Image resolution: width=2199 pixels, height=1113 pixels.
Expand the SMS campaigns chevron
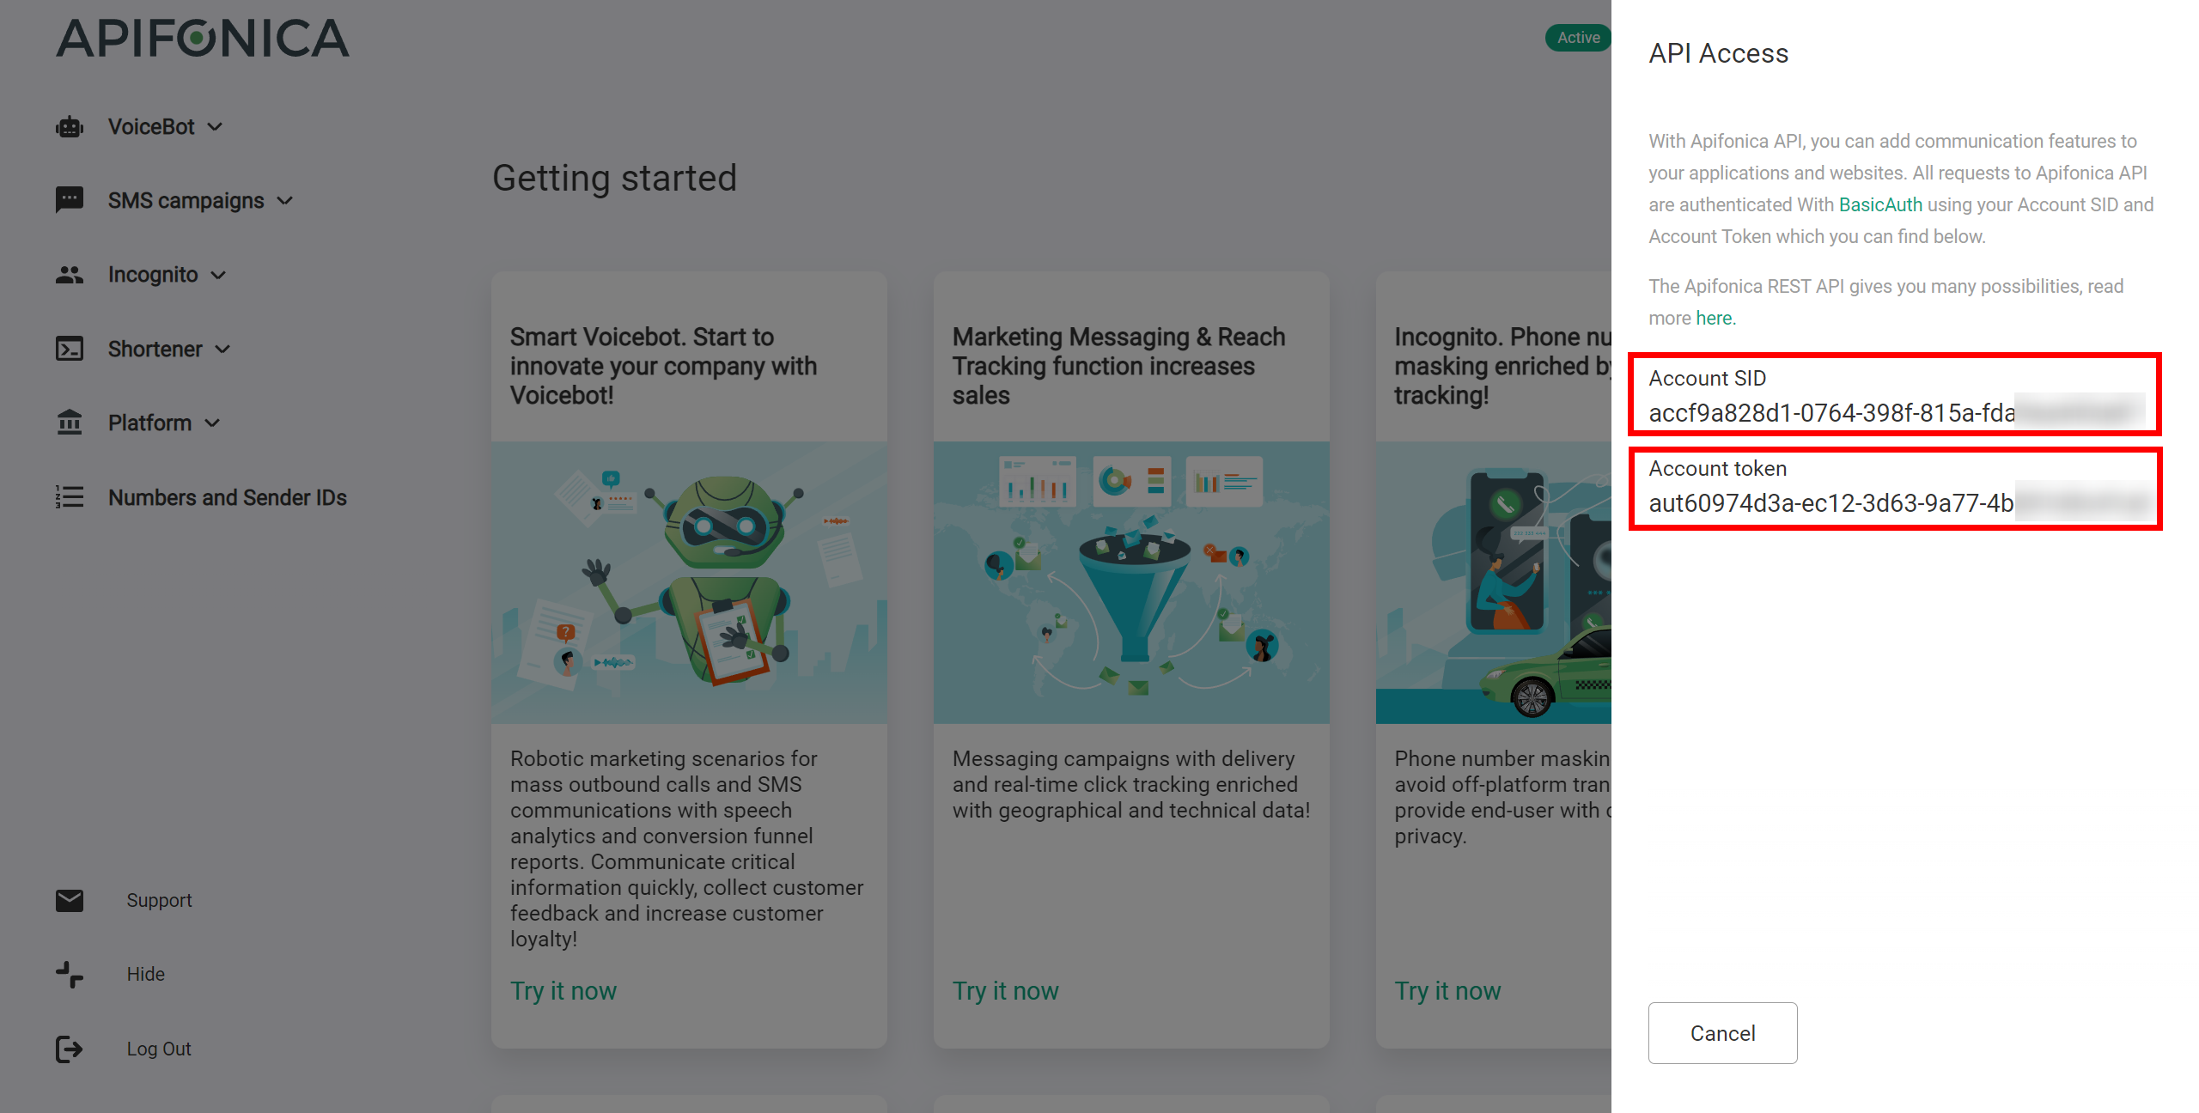[285, 201]
